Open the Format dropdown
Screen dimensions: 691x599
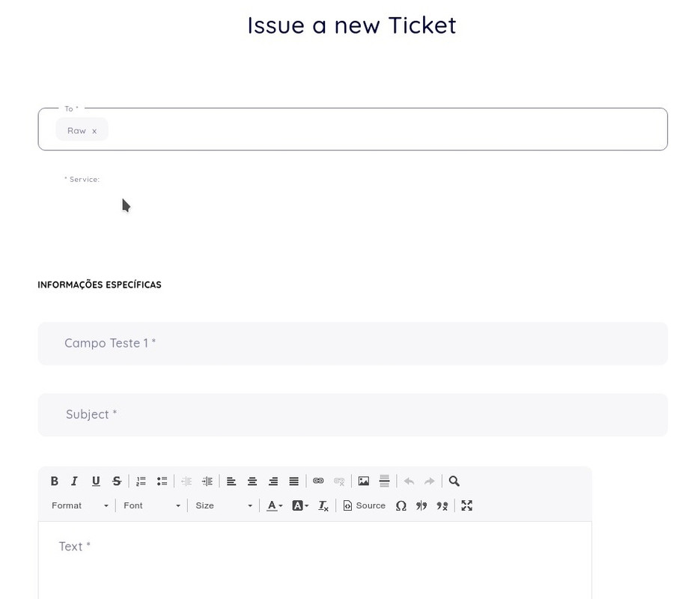[x=80, y=505]
